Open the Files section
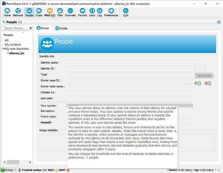This screenshot has height=173, width=223. [60, 12]
